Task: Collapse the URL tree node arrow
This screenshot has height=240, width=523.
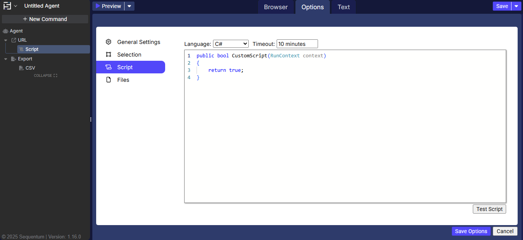Action: click(x=6, y=40)
